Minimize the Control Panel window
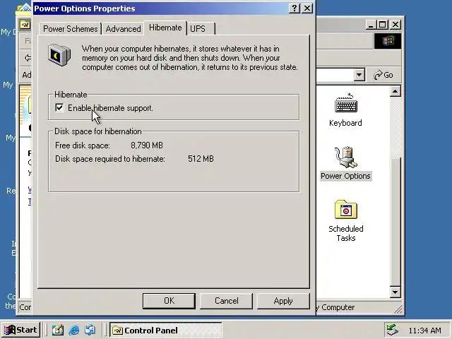 click(371, 25)
